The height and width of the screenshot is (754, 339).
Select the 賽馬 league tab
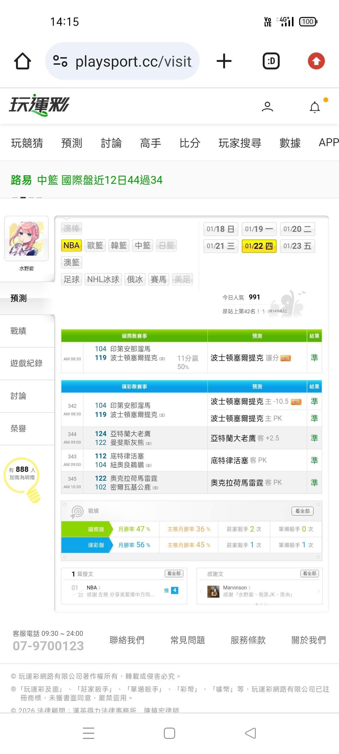click(x=159, y=279)
